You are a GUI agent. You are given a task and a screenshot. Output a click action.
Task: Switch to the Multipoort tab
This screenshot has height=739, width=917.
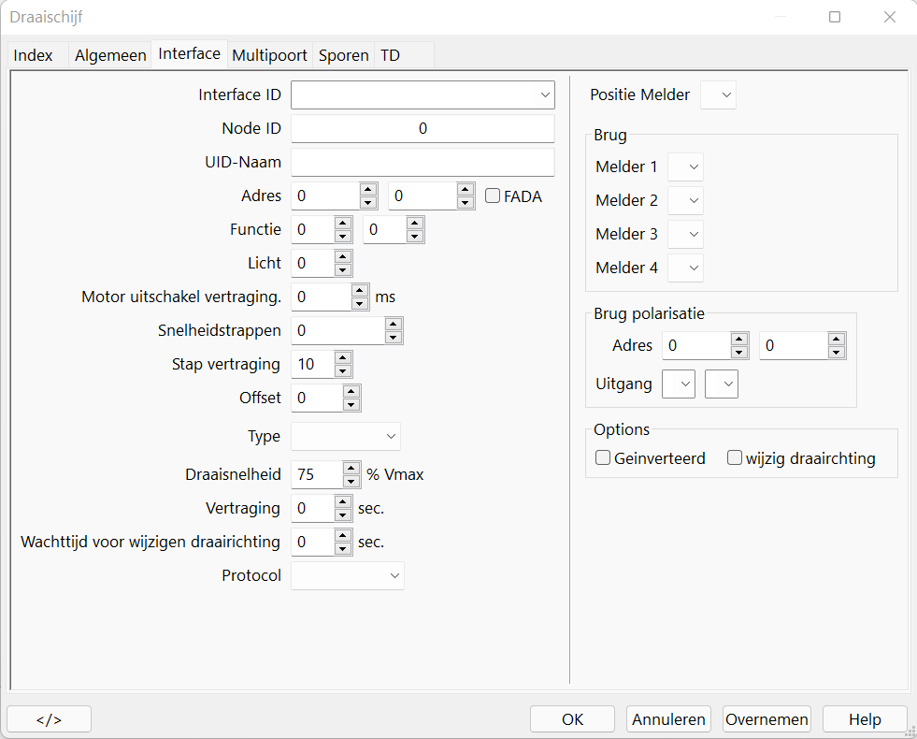click(269, 55)
